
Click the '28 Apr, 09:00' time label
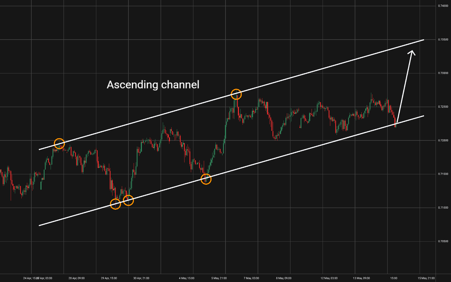pos(76,278)
